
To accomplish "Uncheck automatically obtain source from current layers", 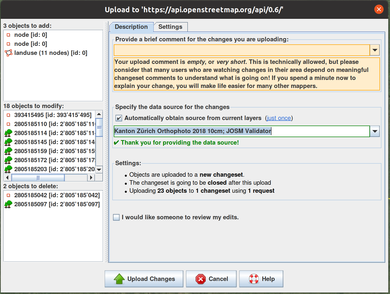I will [x=119, y=118].
